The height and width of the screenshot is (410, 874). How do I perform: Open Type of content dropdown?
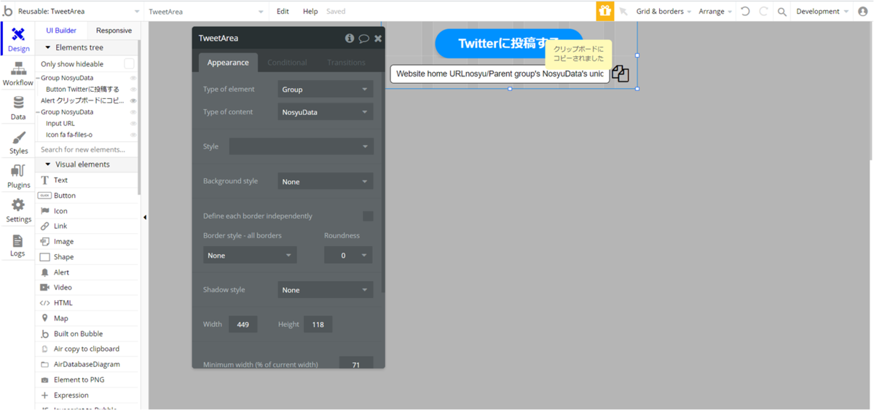tap(326, 112)
